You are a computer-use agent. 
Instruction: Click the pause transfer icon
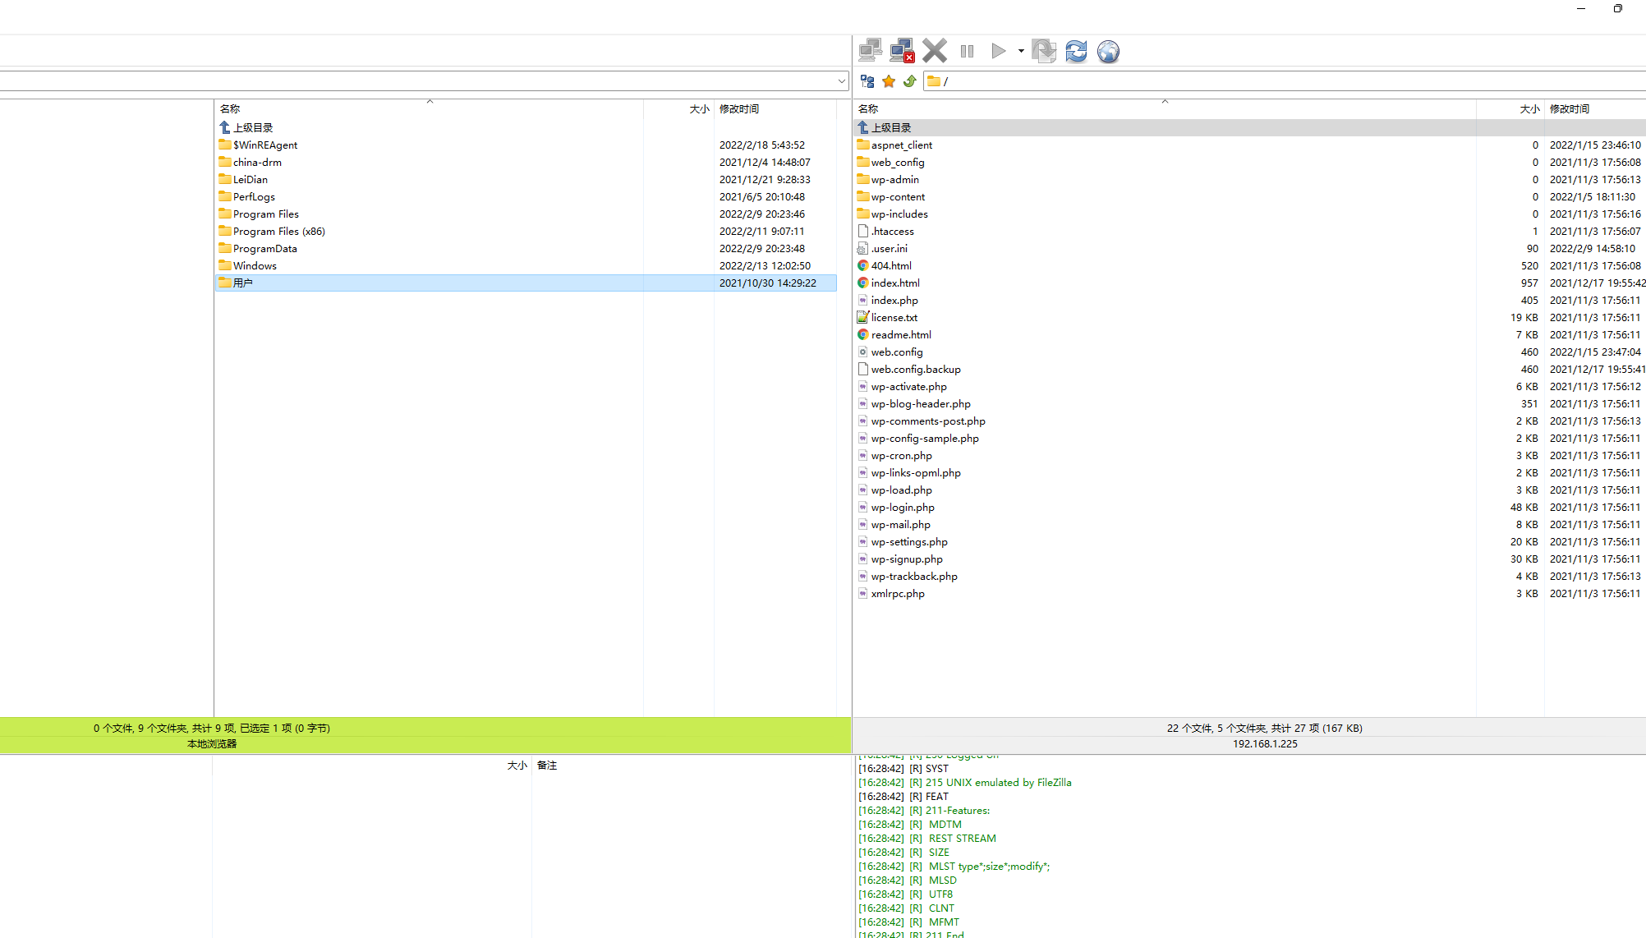point(967,51)
